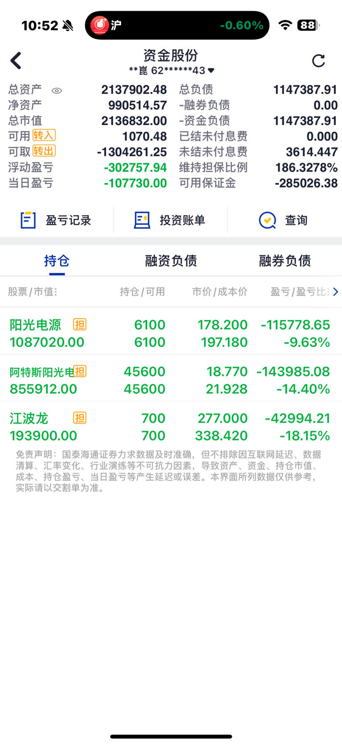Tap the home indicator bar
The width and height of the screenshot is (342, 745).
pyautogui.click(x=171, y=737)
